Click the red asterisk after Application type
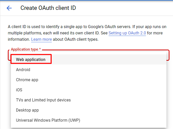Viewport: 173px width, 129px height. [x=40, y=49]
